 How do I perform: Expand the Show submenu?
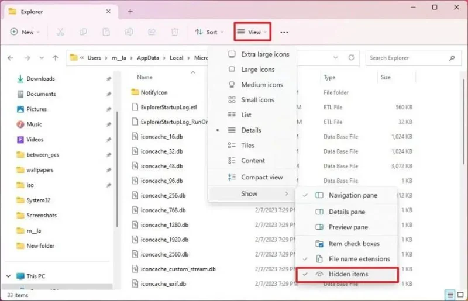tap(253, 193)
